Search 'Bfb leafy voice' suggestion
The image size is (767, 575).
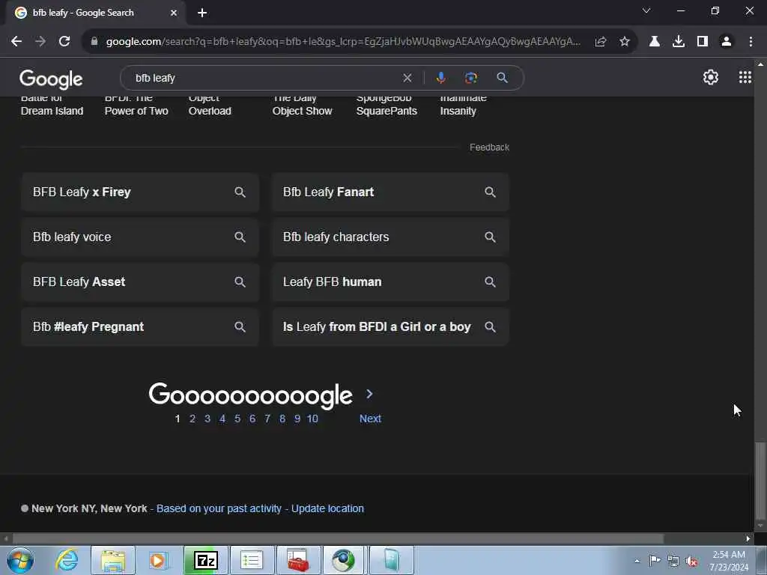pyautogui.click(x=140, y=237)
